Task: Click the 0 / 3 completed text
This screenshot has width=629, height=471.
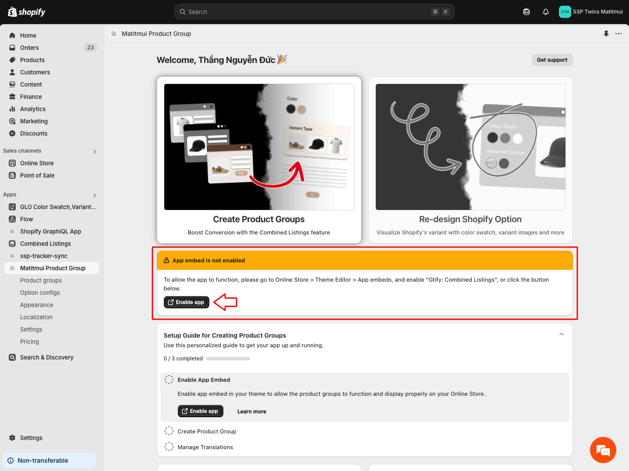Action: (183, 359)
